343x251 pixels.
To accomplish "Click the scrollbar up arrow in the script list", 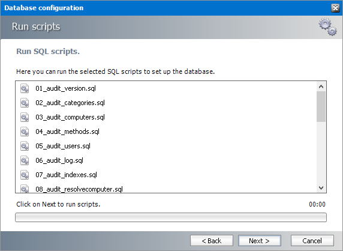I will coord(321,86).
